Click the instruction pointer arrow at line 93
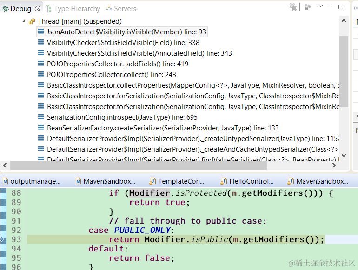The image size is (358, 270). tap(2, 239)
